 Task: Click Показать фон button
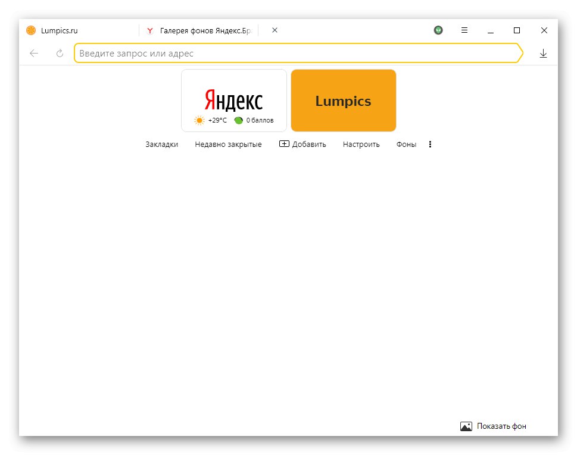coord(493,426)
